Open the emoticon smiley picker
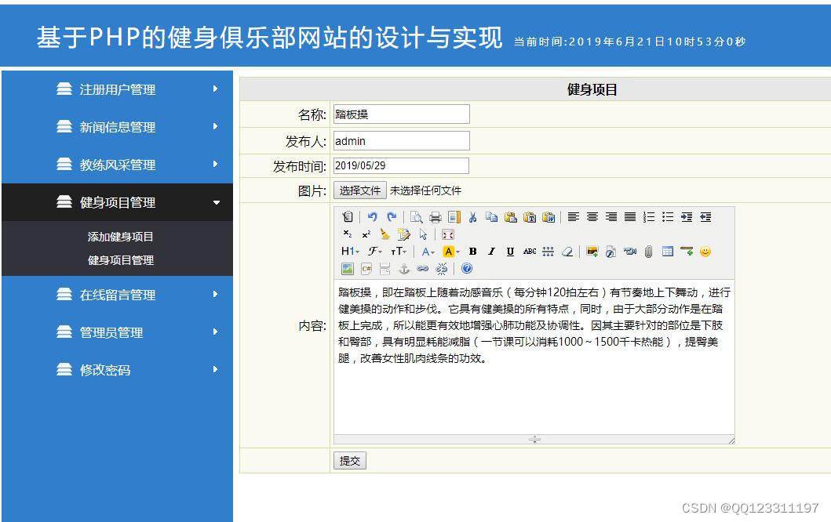This screenshot has height=522, width=831. [705, 252]
